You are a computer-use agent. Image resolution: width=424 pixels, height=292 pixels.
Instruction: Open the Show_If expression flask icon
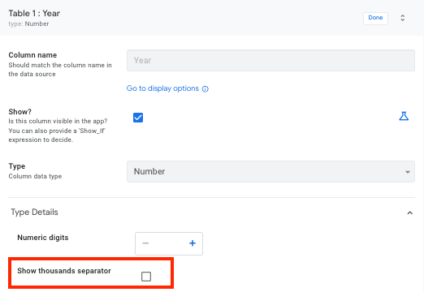click(404, 116)
